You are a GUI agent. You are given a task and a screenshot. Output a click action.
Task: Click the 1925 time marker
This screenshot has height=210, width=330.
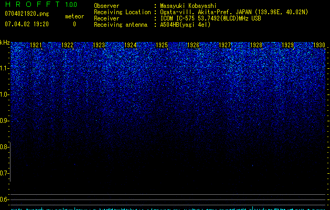pyautogui.click(x=162, y=45)
